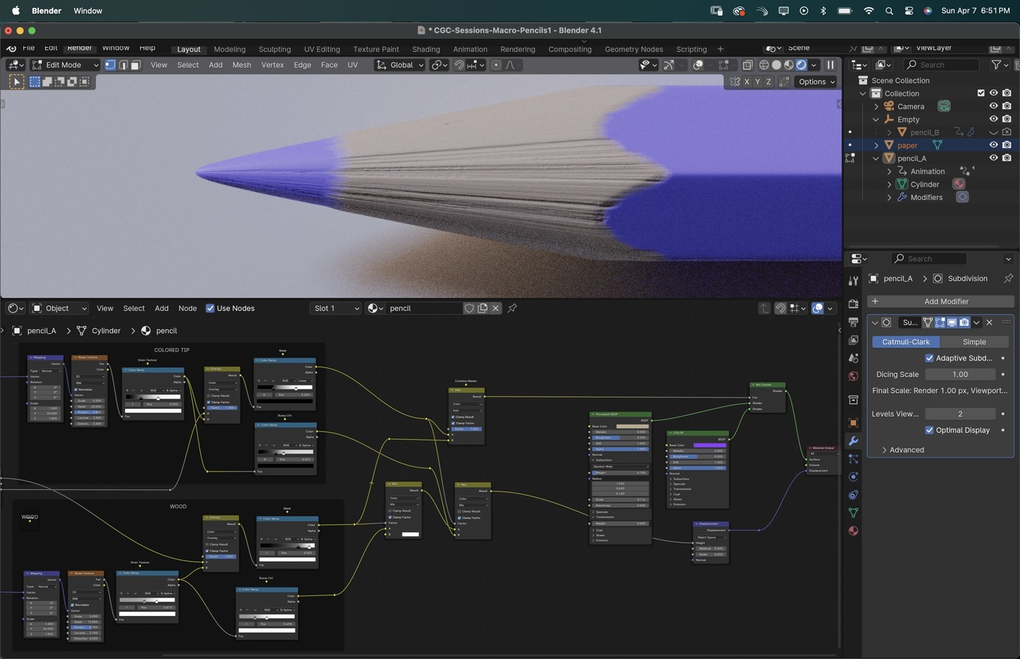Open the Render properties tab icon
The image size is (1020, 659).
coord(853,304)
